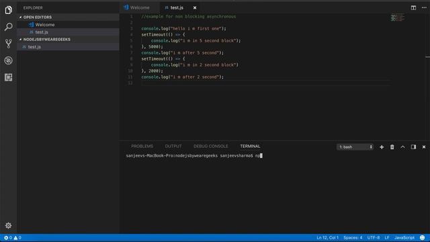Click line 5 with "i m in 5 second block"
Image resolution: width=430 pixels, height=242 pixels.
click(x=196, y=40)
